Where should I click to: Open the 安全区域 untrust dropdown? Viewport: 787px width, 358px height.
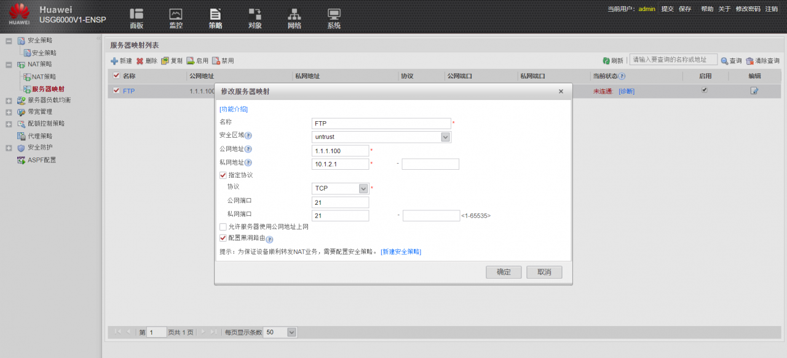tap(446, 137)
